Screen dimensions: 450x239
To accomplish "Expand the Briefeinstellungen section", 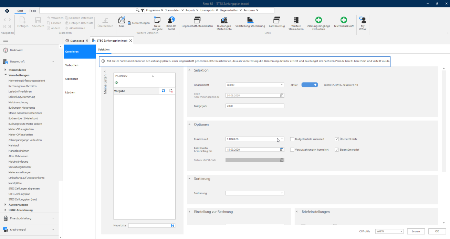I will tap(297, 212).
